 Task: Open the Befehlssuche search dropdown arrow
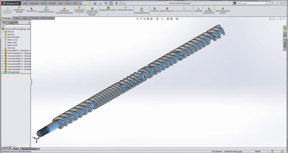269,3
